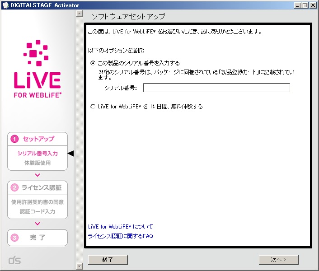Click the 終了 button

[x=108, y=260]
